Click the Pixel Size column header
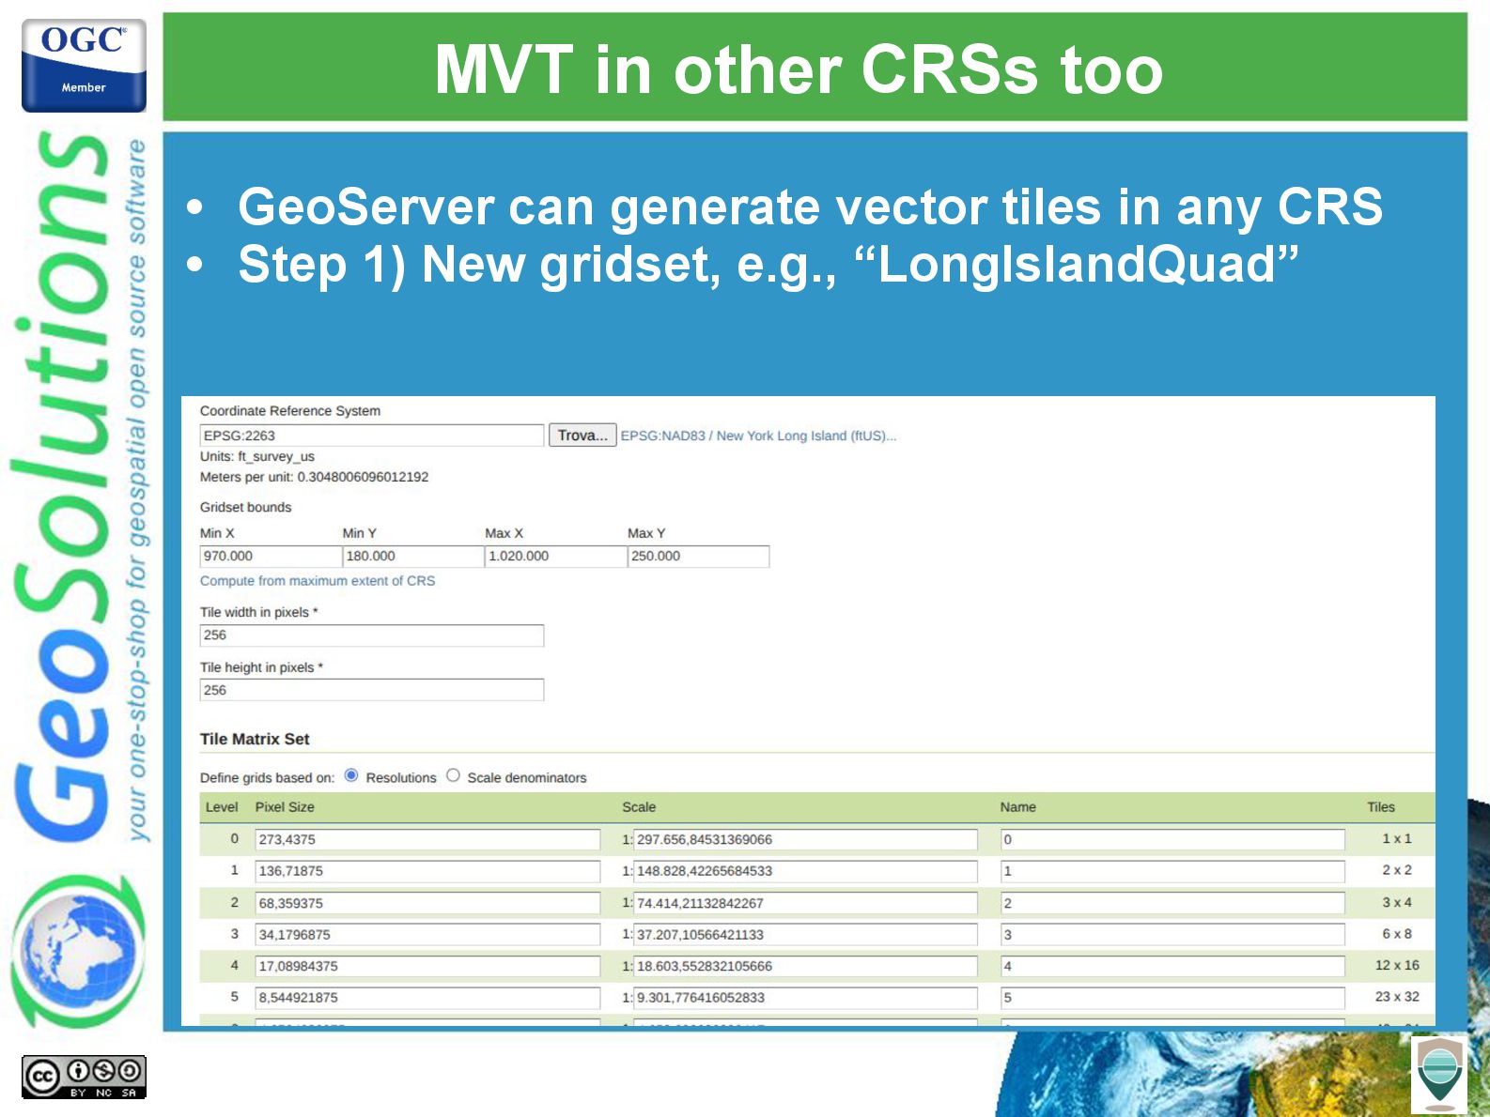Image resolution: width=1490 pixels, height=1117 pixels. click(x=285, y=807)
